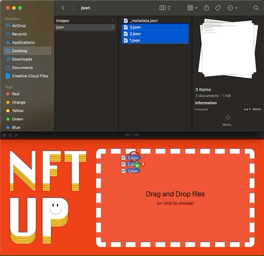Click the 3 items summary text
Image resolution: width=264 pixels, height=256 pixels.
(x=203, y=89)
